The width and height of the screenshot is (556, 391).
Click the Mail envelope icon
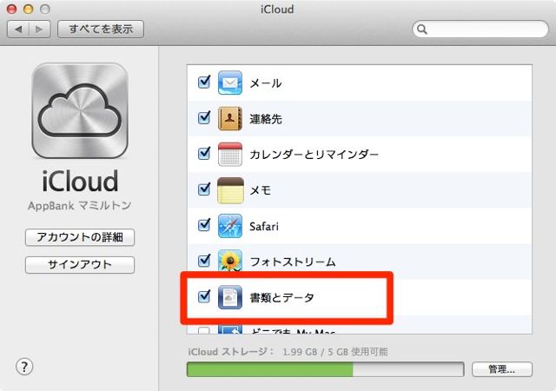tap(230, 83)
